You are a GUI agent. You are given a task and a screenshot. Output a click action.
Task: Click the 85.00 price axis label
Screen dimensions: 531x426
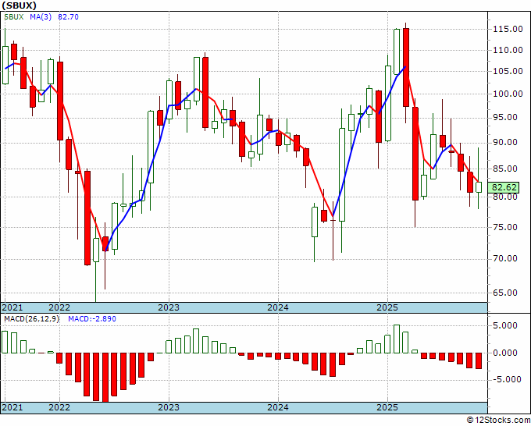tap(506, 169)
